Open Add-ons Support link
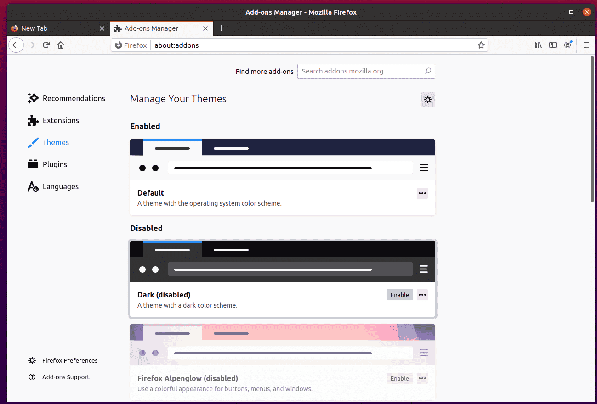The width and height of the screenshot is (597, 404). (59, 377)
